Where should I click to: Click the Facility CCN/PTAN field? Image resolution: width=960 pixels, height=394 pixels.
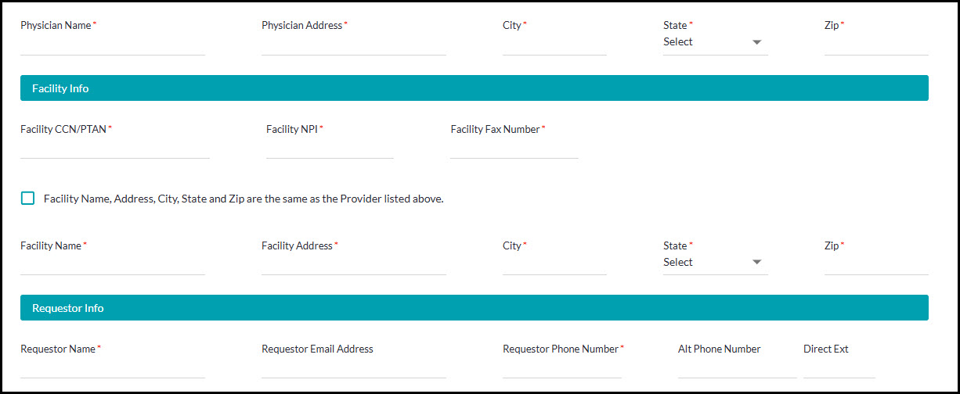115,148
